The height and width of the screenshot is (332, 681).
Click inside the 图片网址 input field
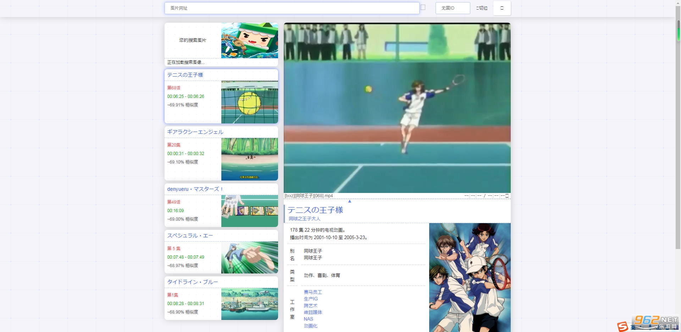point(292,8)
